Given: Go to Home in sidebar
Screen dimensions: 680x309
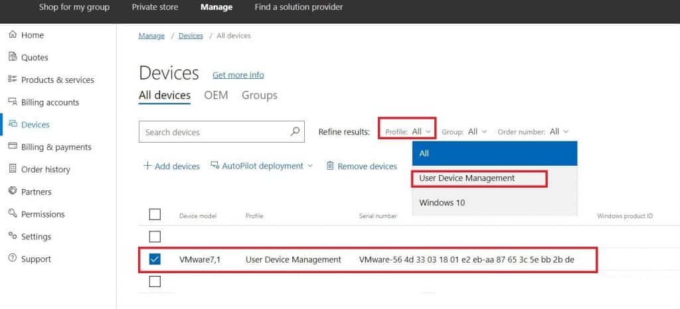Looking at the screenshot, I should (x=33, y=35).
